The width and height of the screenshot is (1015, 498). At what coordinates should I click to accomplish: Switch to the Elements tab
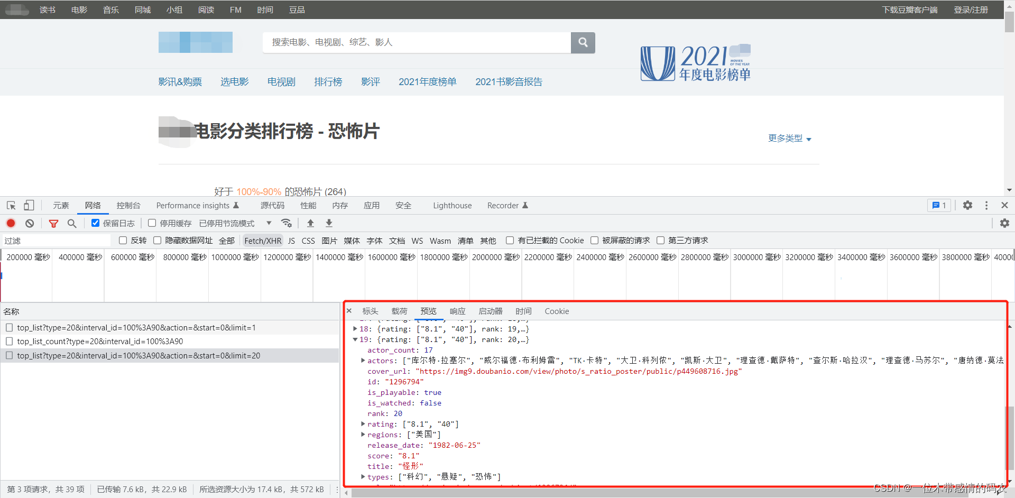pyautogui.click(x=61, y=206)
